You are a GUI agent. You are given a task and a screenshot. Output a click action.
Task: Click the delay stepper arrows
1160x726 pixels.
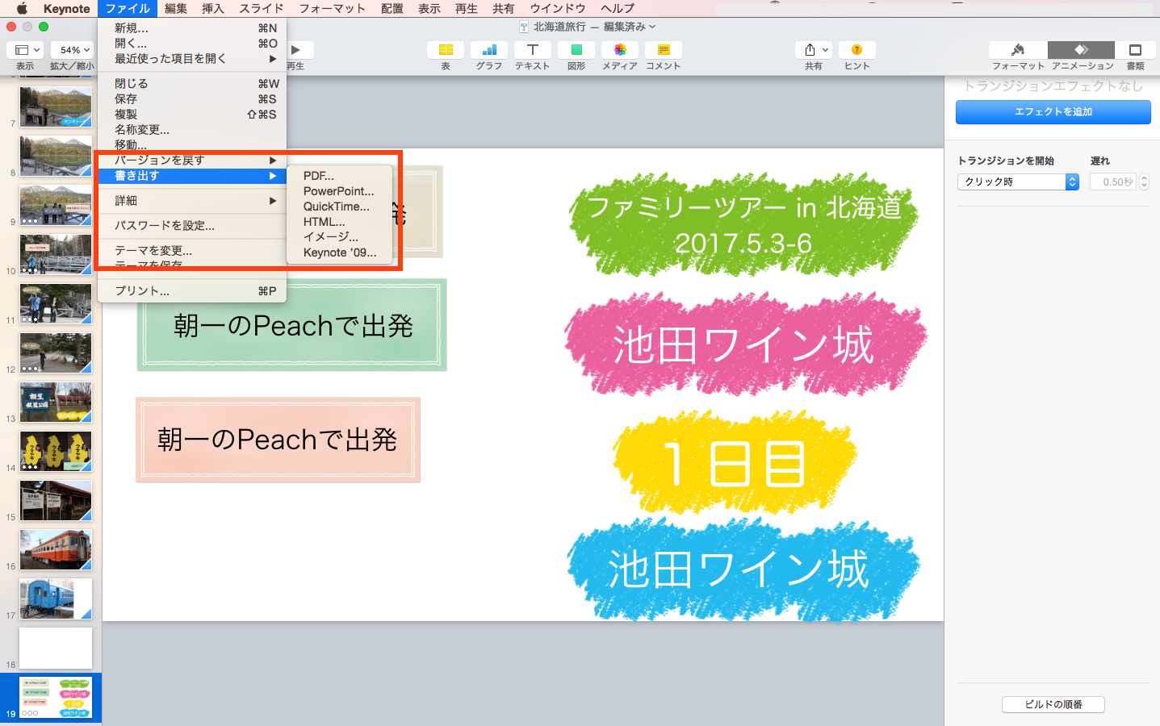[1144, 182]
